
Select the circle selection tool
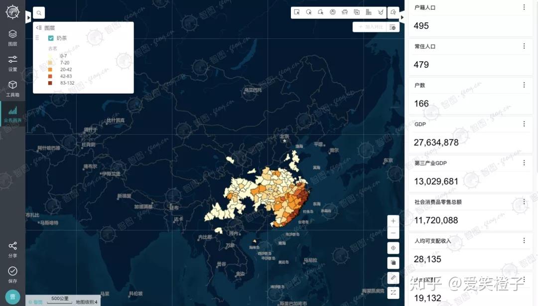[x=309, y=12]
